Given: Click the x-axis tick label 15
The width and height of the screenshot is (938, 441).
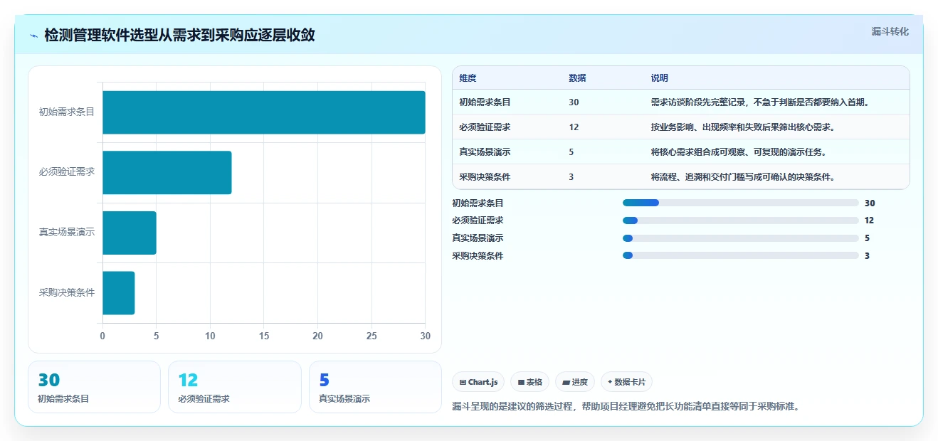Looking at the screenshot, I should 264,336.
